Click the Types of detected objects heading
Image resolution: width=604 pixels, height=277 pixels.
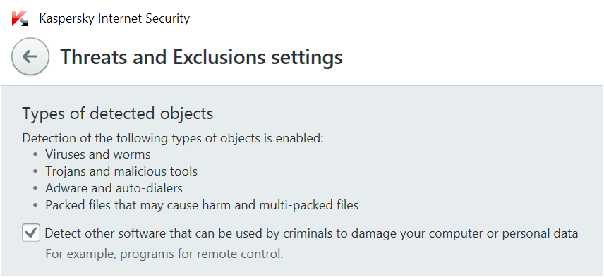click(x=118, y=114)
